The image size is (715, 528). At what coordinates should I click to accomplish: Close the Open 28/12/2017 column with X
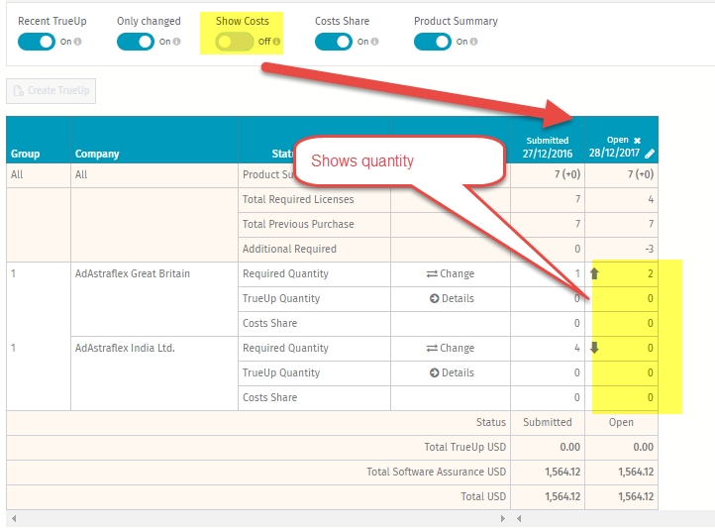pyautogui.click(x=637, y=141)
